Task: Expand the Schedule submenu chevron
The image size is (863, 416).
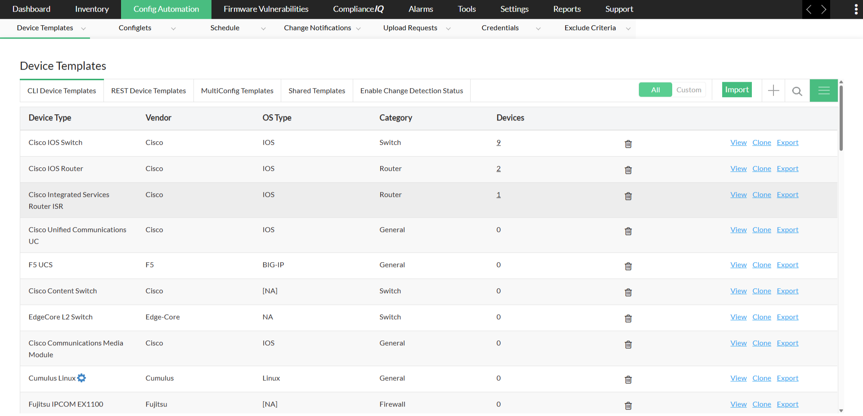Action: pyautogui.click(x=263, y=28)
